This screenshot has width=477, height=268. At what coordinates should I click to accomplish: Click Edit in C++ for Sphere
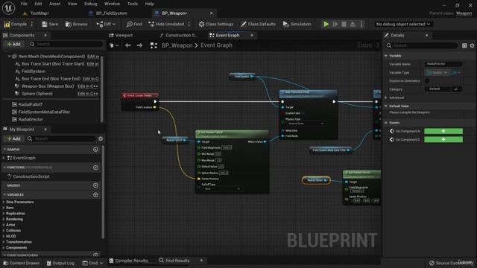coord(88,94)
